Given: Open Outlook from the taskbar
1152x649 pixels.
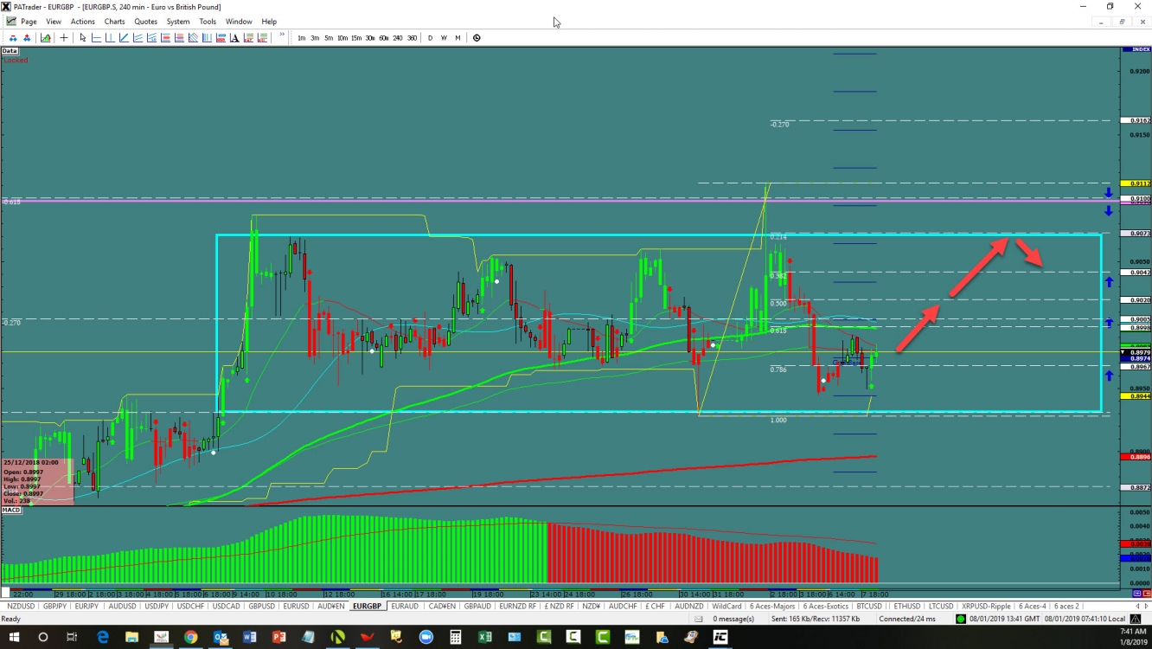Looking at the screenshot, I should [x=221, y=638].
